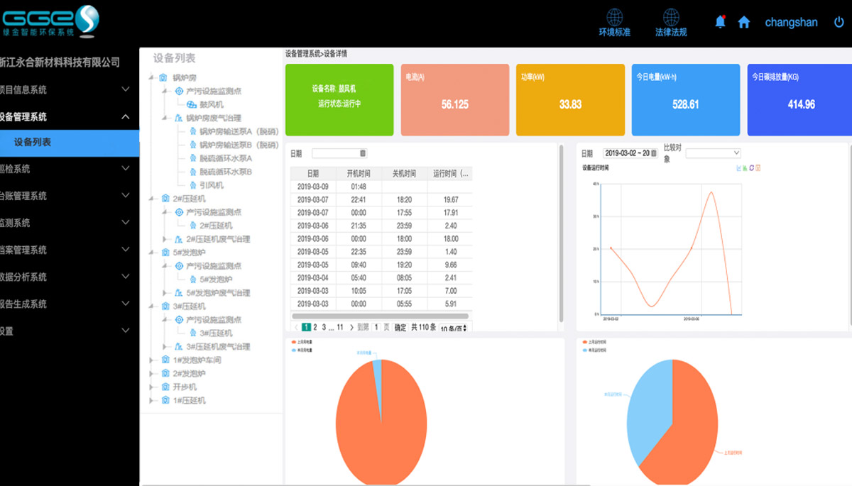The image size is (852, 486).
Task: Open 法律法规 globe icon
Action: point(670,18)
